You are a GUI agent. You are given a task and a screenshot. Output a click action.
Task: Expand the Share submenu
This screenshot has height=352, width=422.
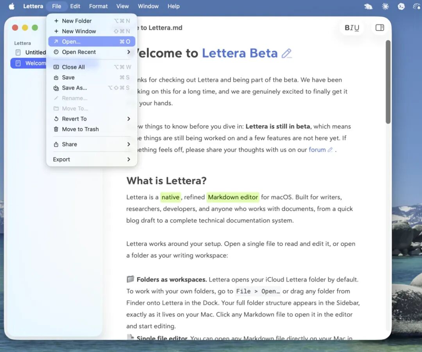(x=92, y=144)
